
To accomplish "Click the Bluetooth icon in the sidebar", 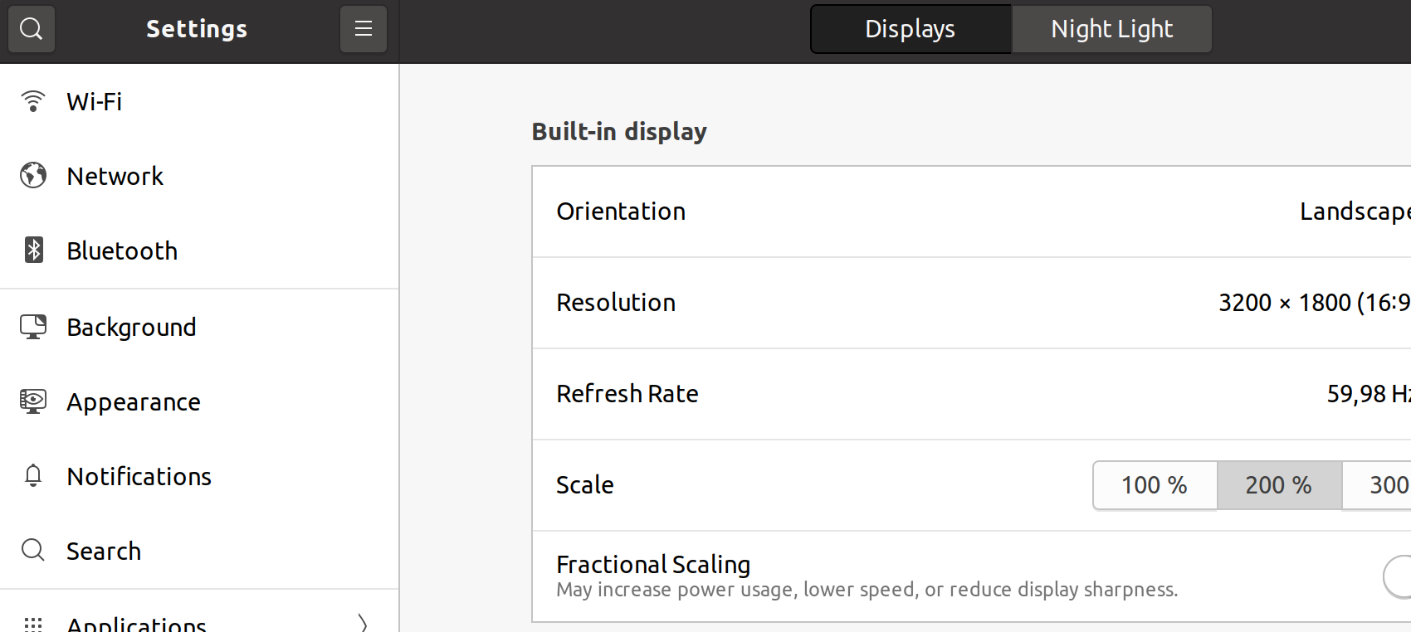I will [33, 250].
